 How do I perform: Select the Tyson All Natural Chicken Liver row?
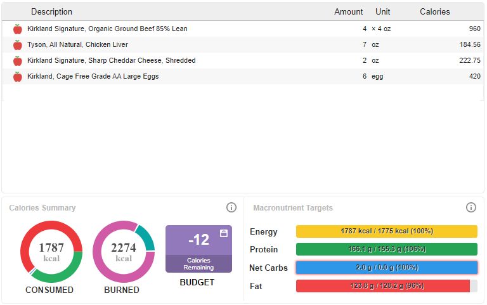click(x=243, y=45)
